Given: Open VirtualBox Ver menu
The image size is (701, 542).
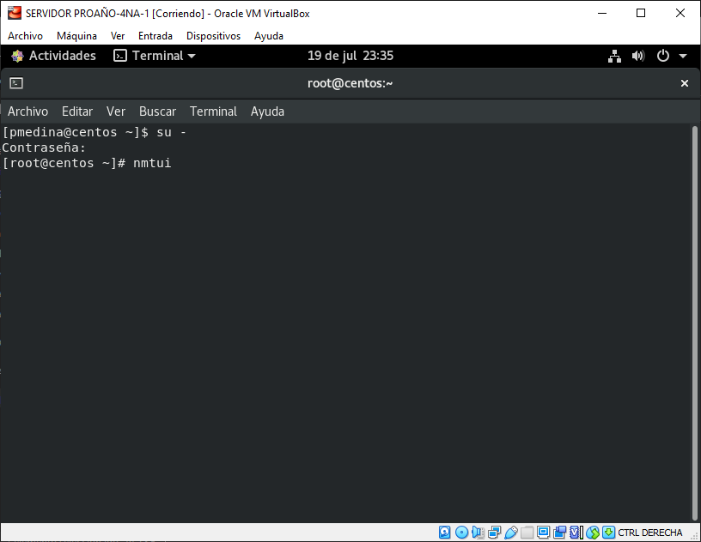Looking at the screenshot, I should click(x=118, y=36).
